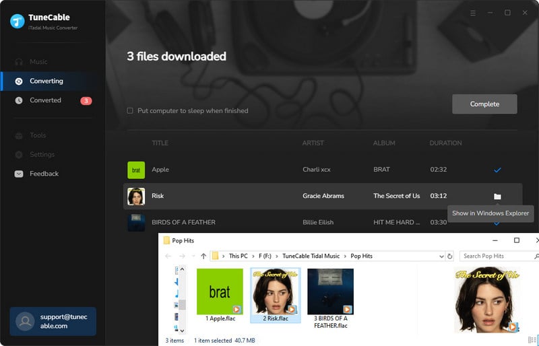This screenshot has width=539, height=346.
Task: Click This PC in Explorer breadcrumb
Action: tap(239, 256)
